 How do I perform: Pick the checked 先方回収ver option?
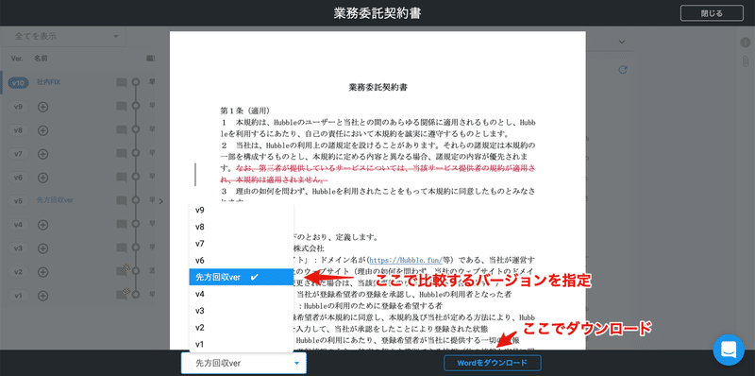[x=242, y=277]
